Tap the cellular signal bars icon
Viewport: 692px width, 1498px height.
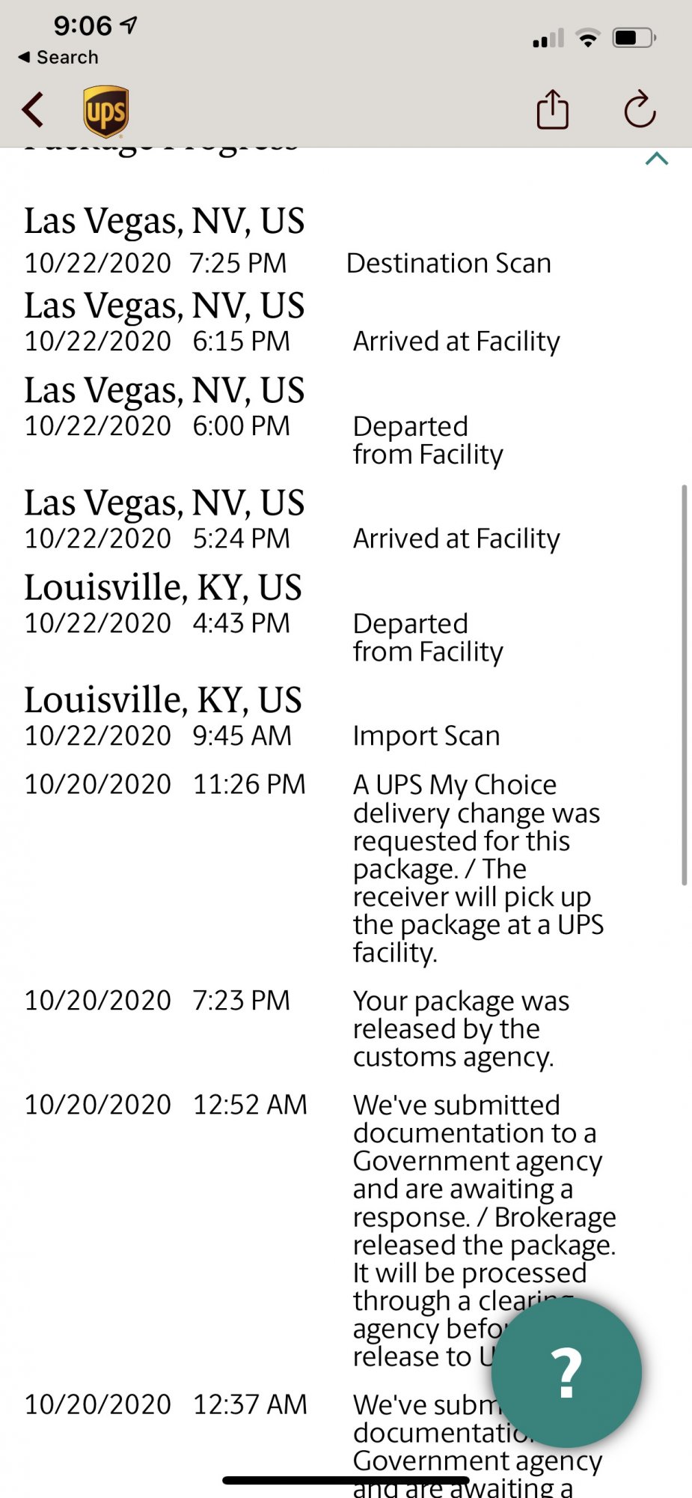pyautogui.click(x=548, y=38)
